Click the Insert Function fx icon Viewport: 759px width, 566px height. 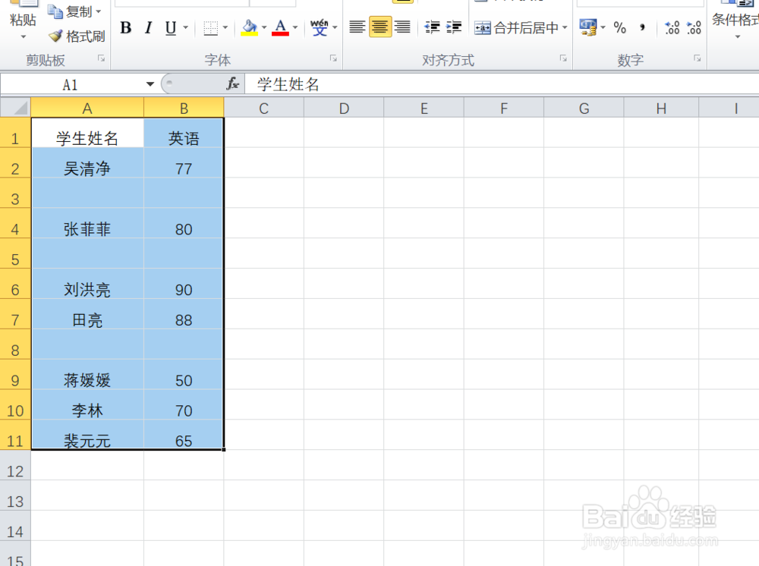(233, 84)
